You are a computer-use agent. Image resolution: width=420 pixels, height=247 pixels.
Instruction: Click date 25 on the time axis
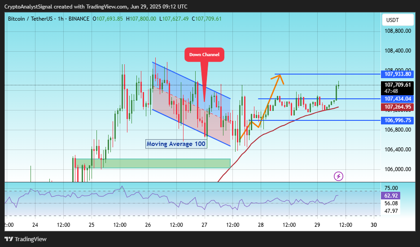(x=92, y=225)
